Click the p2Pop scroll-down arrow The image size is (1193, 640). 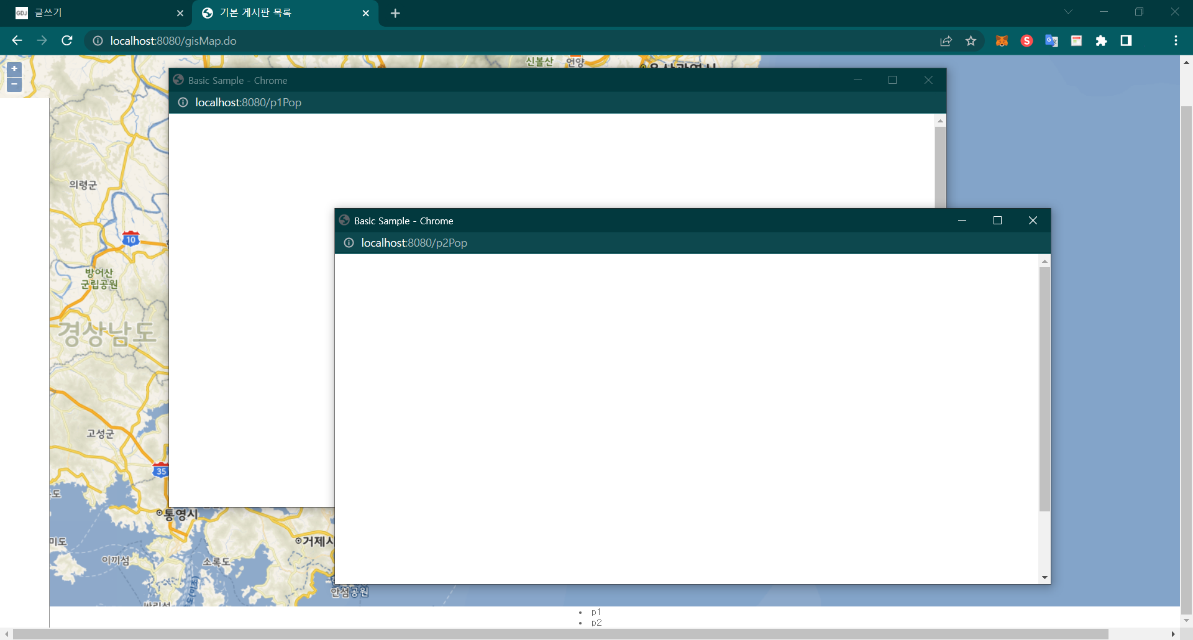pyautogui.click(x=1044, y=578)
